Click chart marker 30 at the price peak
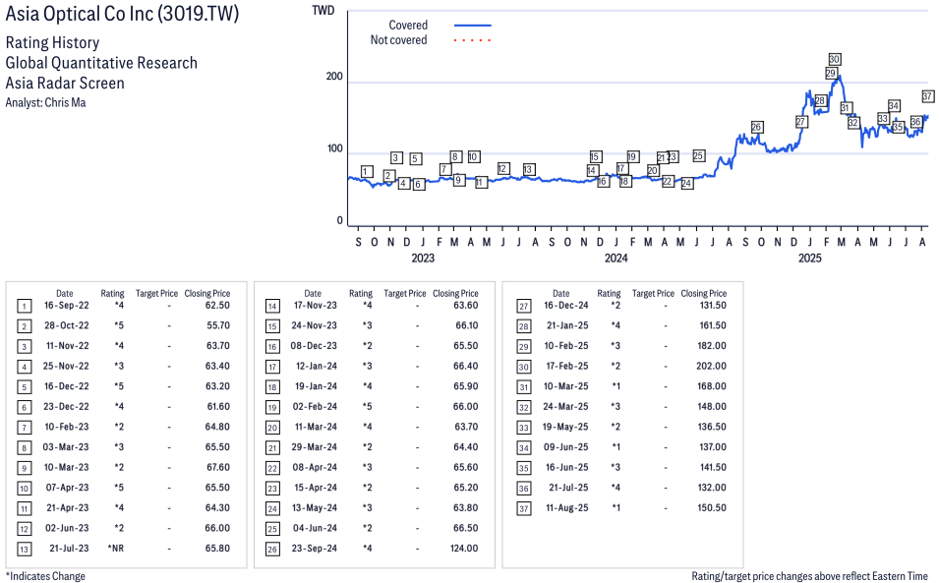Image resolution: width=939 pixels, height=583 pixels. tap(834, 59)
